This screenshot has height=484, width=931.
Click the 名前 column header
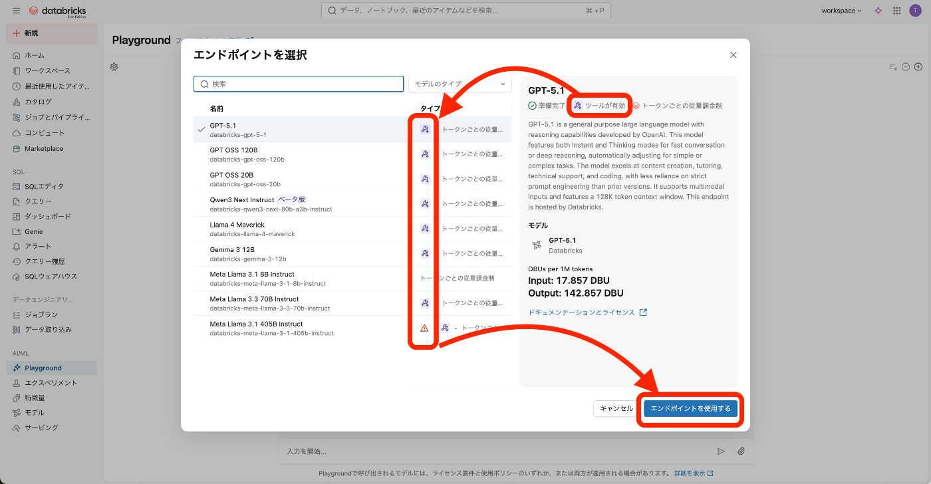[x=217, y=108]
